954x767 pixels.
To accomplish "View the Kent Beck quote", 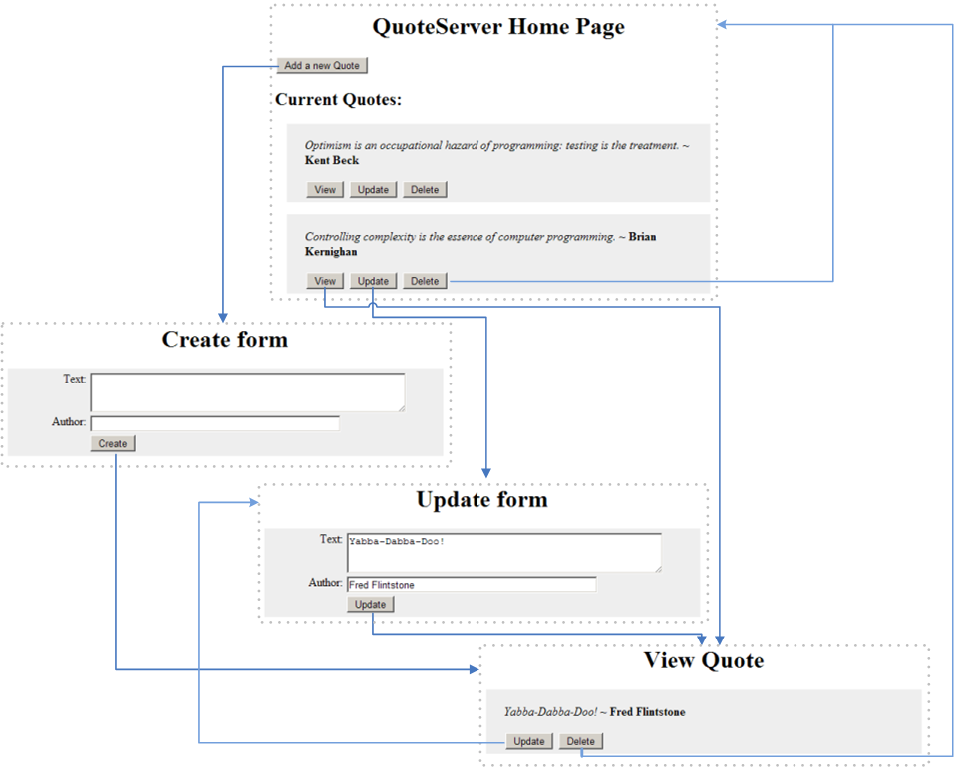I will coord(325,189).
